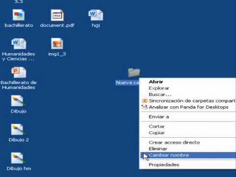This screenshot has width=236, height=177.
Task: Choose Copiar in the context menu
Action: pyautogui.click(x=188, y=133)
